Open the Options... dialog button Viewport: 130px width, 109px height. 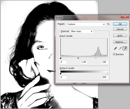(120, 42)
